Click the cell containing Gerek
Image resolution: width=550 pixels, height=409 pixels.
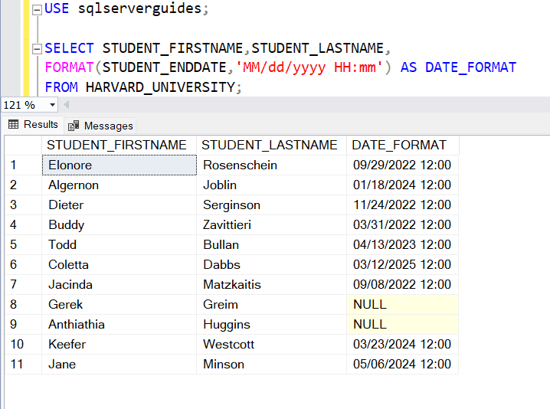tap(119, 305)
